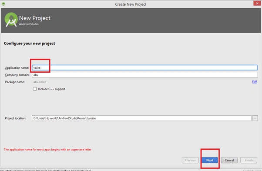Image resolution: width=262 pixels, height=171 pixels.
Task: Click the Project location path field
Action: tap(141, 118)
